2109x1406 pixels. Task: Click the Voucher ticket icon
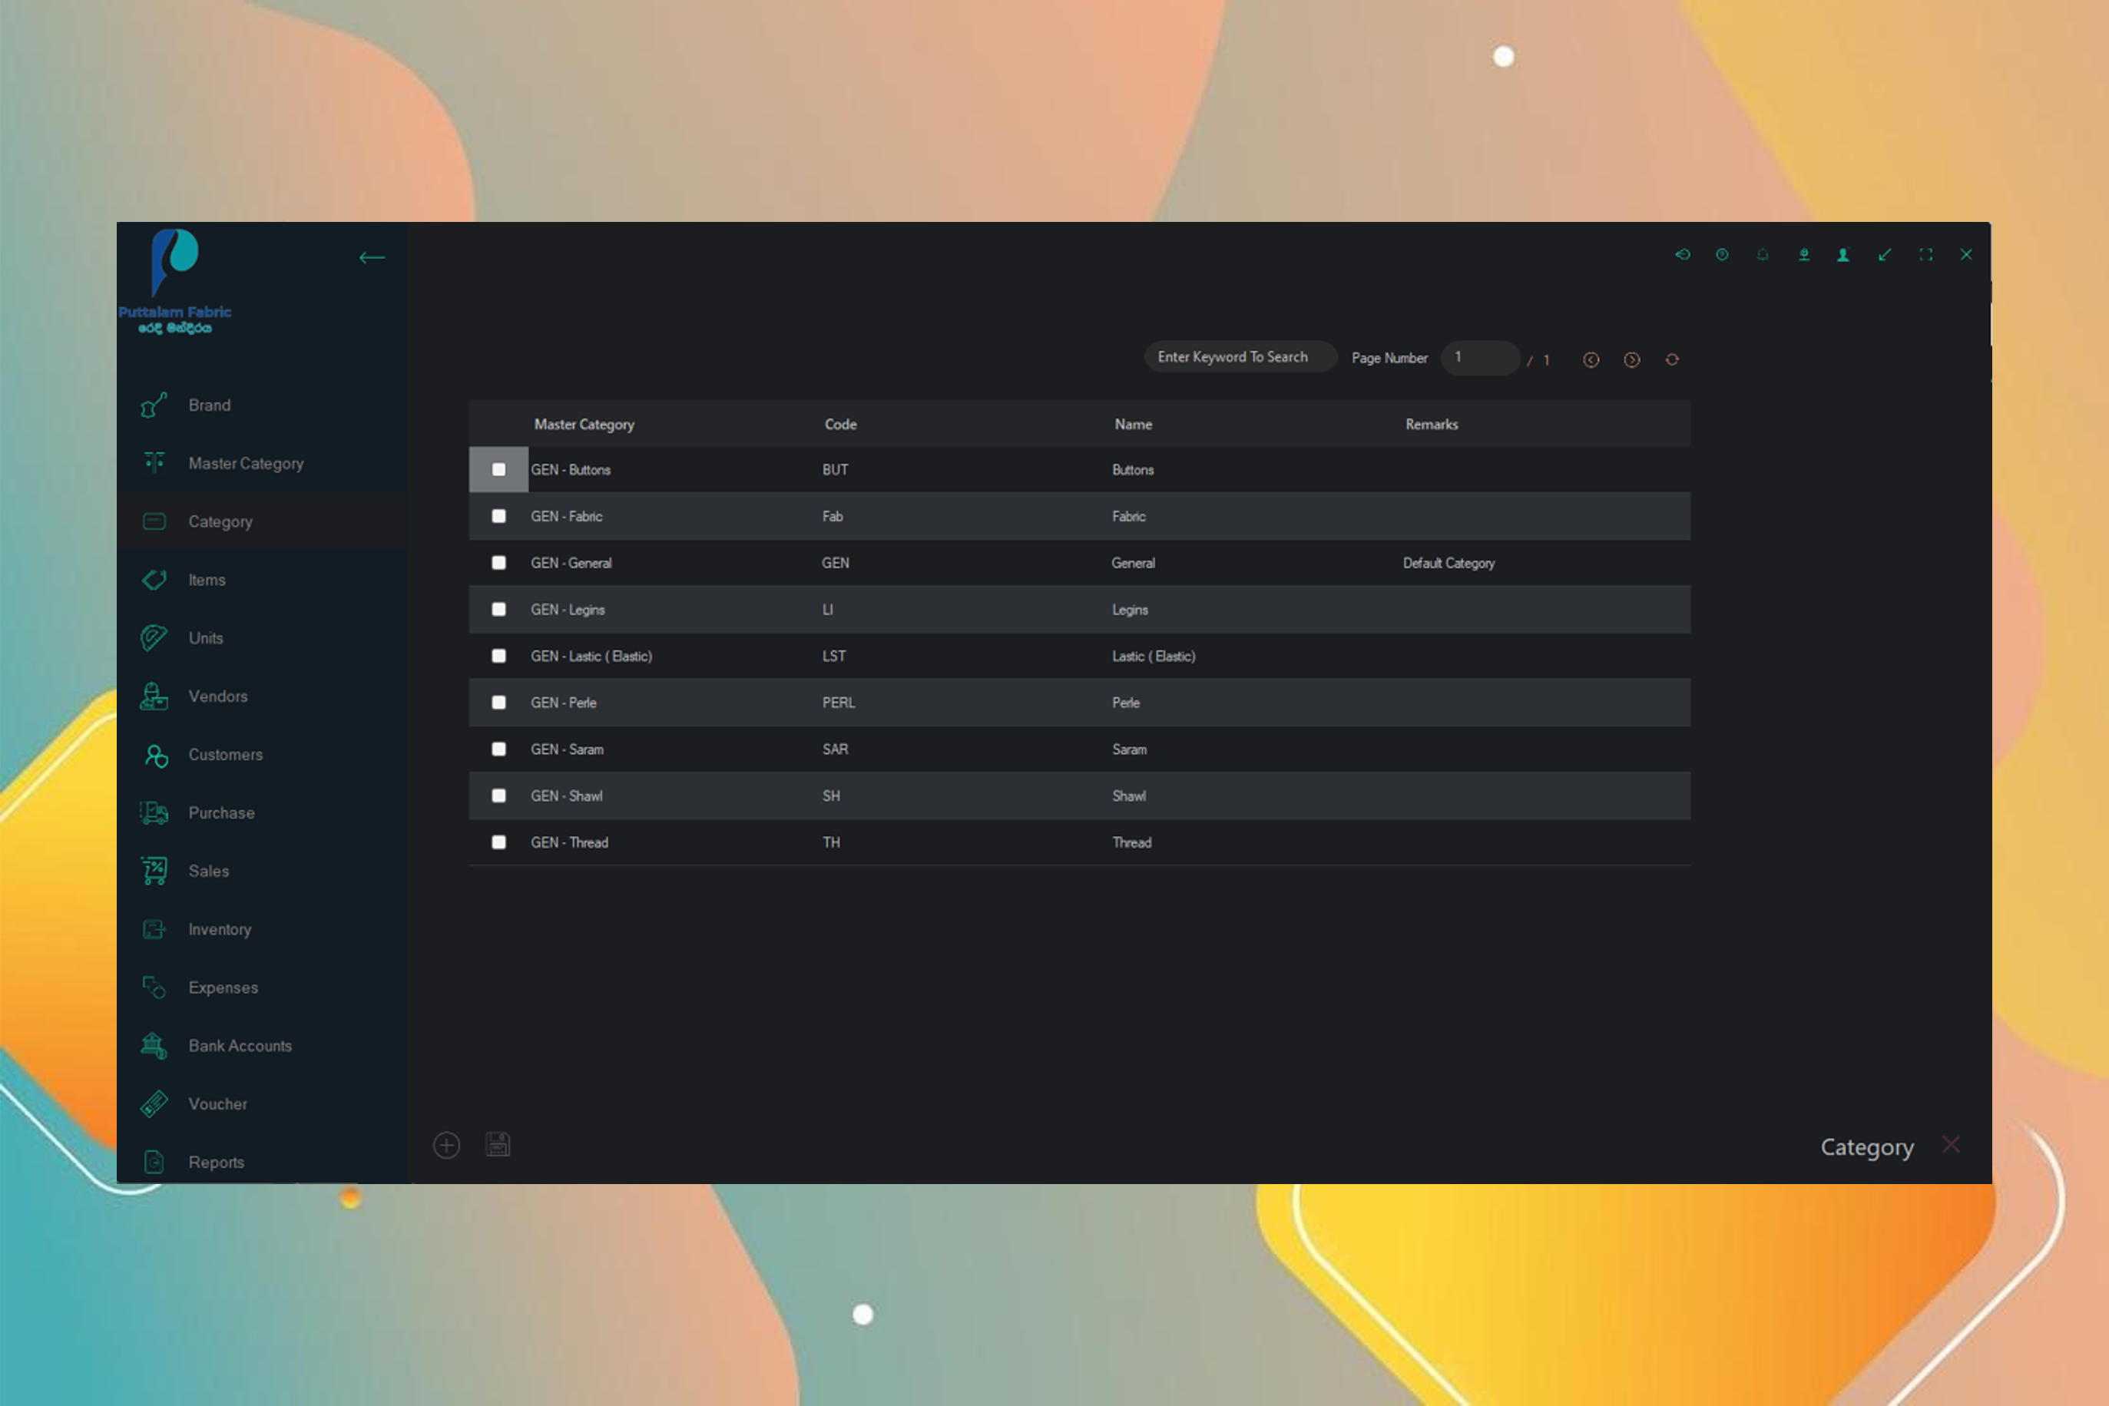(x=154, y=1105)
